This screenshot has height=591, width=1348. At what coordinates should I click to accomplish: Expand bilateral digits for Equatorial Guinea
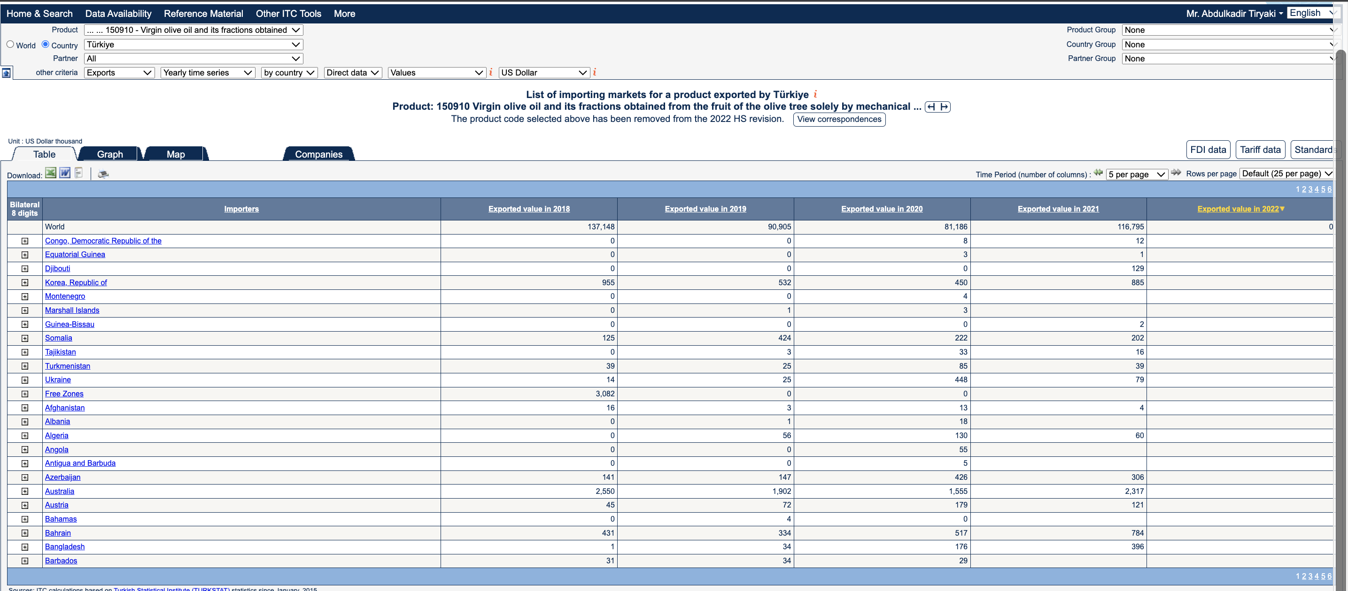24,255
